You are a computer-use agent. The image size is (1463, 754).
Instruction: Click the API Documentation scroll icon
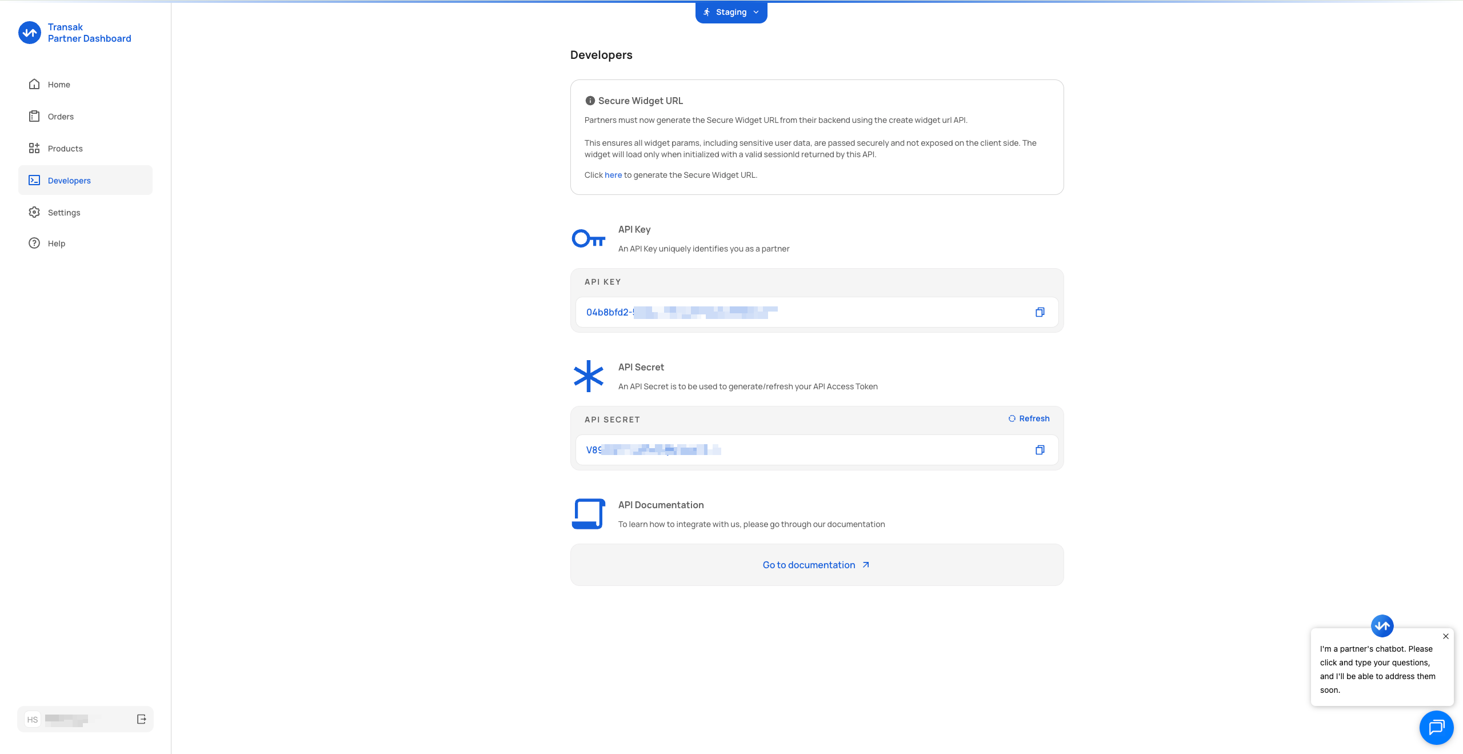(x=588, y=514)
